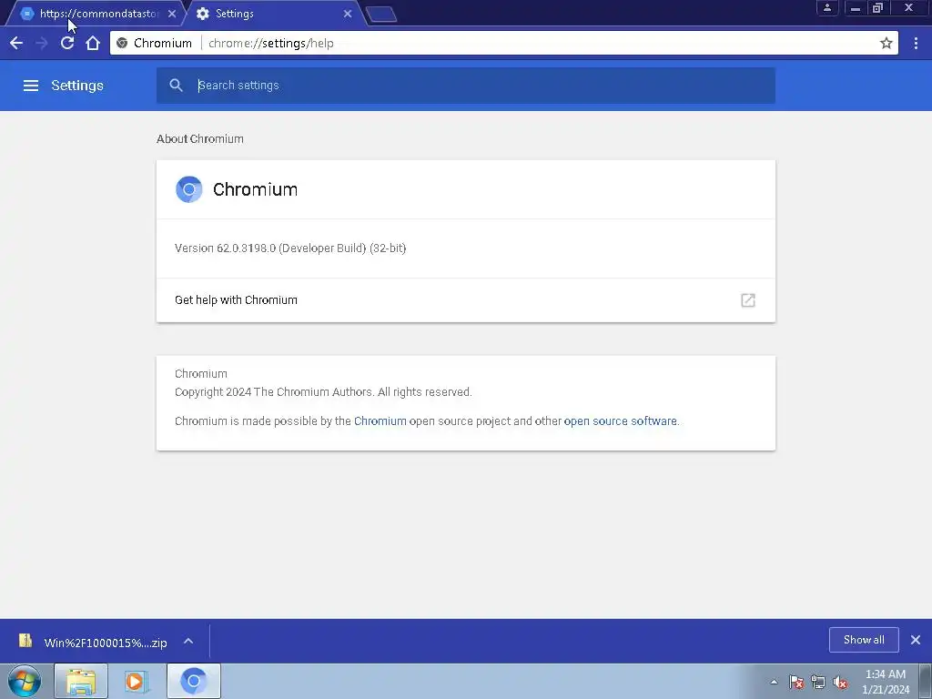Click the search magnifier icon

pos(176,85)
